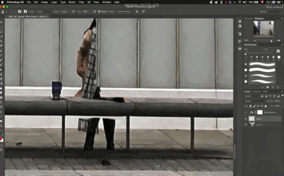
Task: Filter layers by pixel layers icon
Action: 262,96
